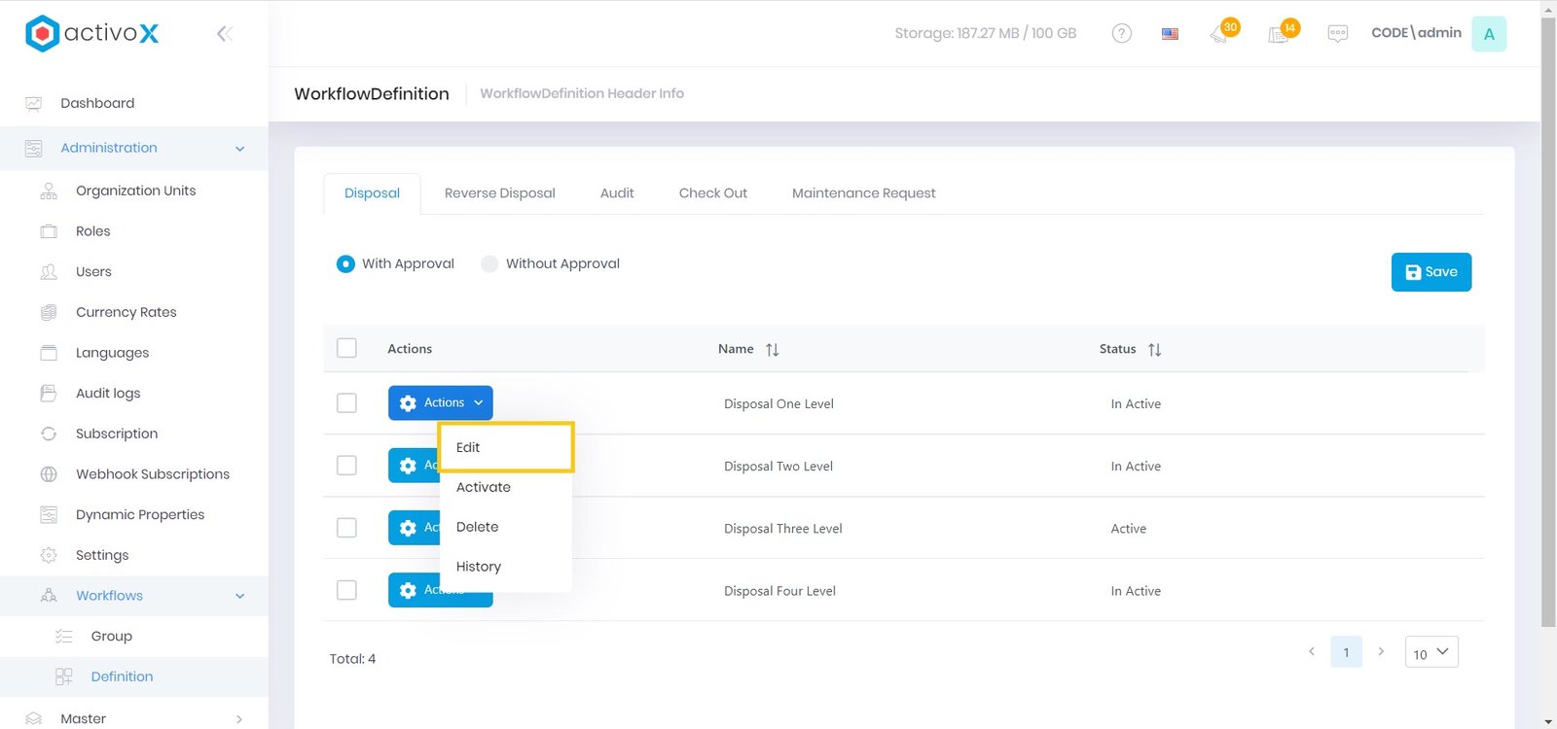Screen dimensions: 1557x729
Task: Open the page size dropdown showing 10
Action: click(x=1431, y=652)
